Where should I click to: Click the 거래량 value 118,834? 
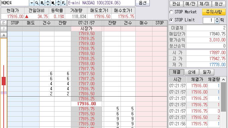pos(79,16)
